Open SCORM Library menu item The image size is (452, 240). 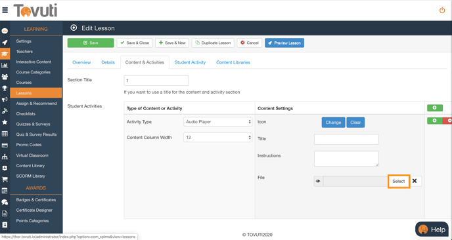tap(31, 176)
